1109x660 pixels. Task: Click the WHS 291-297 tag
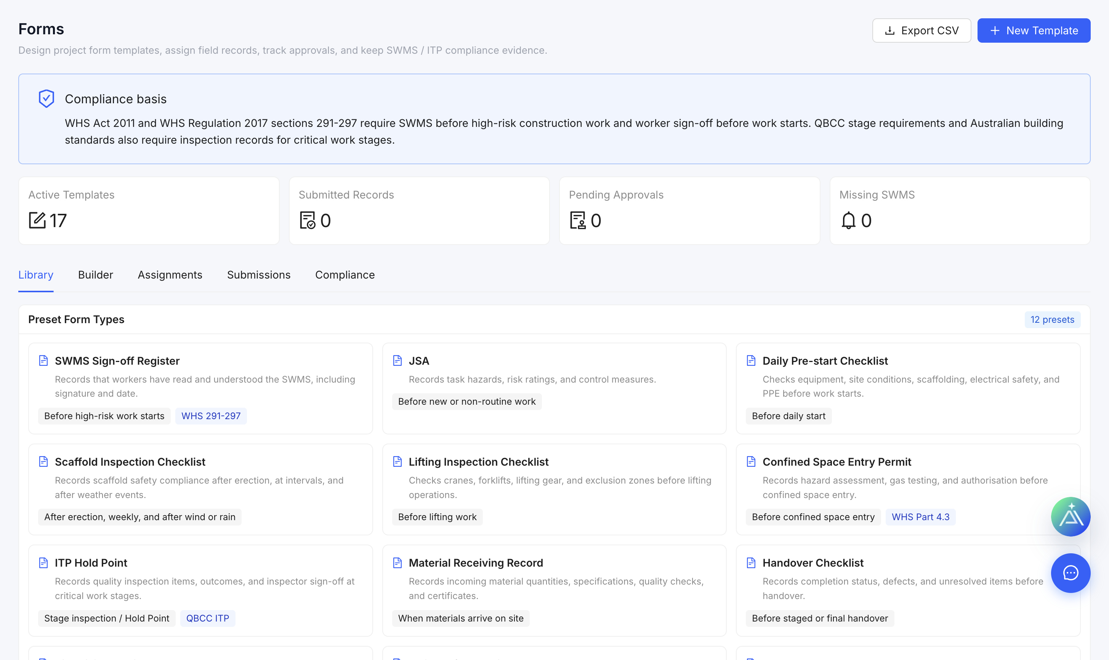211,416
